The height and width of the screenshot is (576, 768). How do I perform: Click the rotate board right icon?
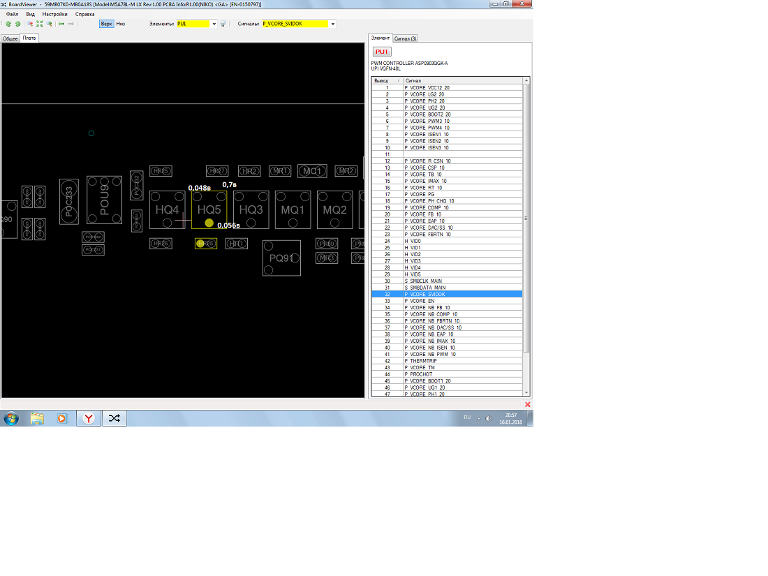[x=17, y=24]
